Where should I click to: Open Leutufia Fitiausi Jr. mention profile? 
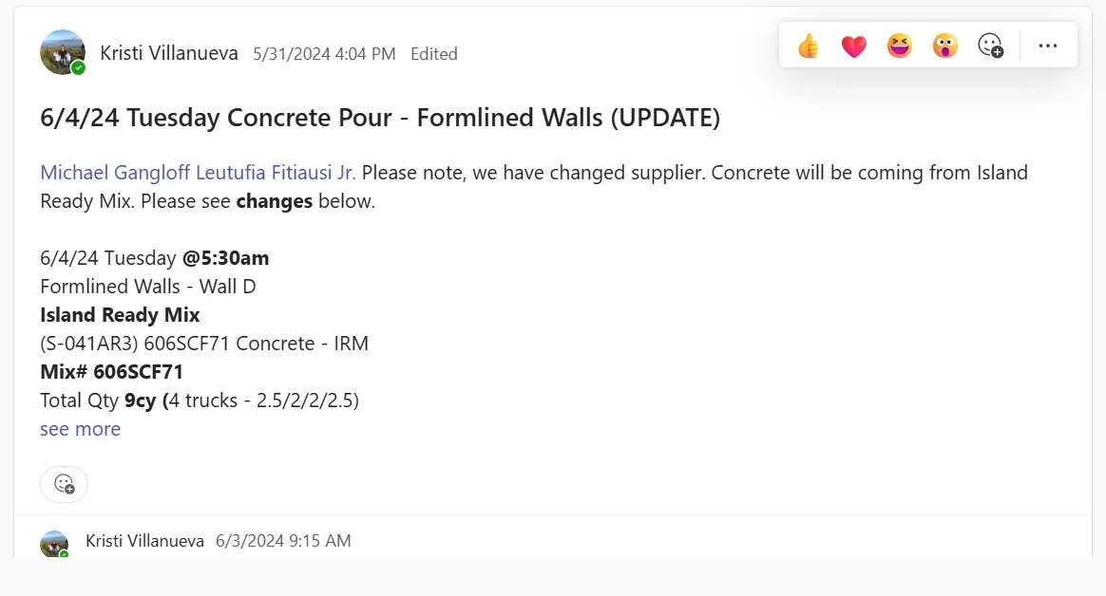coord(276,173)
